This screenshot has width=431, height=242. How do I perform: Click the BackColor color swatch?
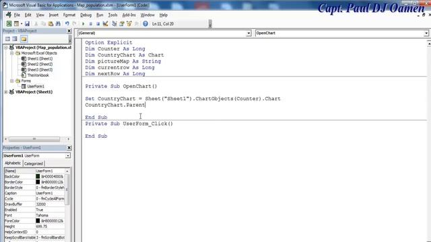[38, 176]
